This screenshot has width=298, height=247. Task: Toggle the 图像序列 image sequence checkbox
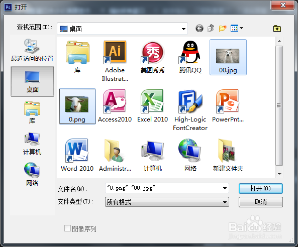tap(67, 228)
